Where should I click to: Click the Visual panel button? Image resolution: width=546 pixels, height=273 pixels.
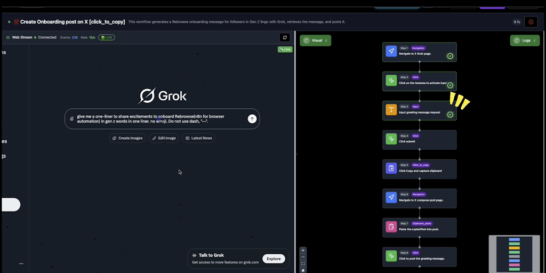click(x=316, y=41)
